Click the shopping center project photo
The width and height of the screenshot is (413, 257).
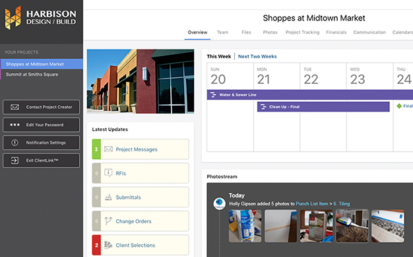coord(141,81)
